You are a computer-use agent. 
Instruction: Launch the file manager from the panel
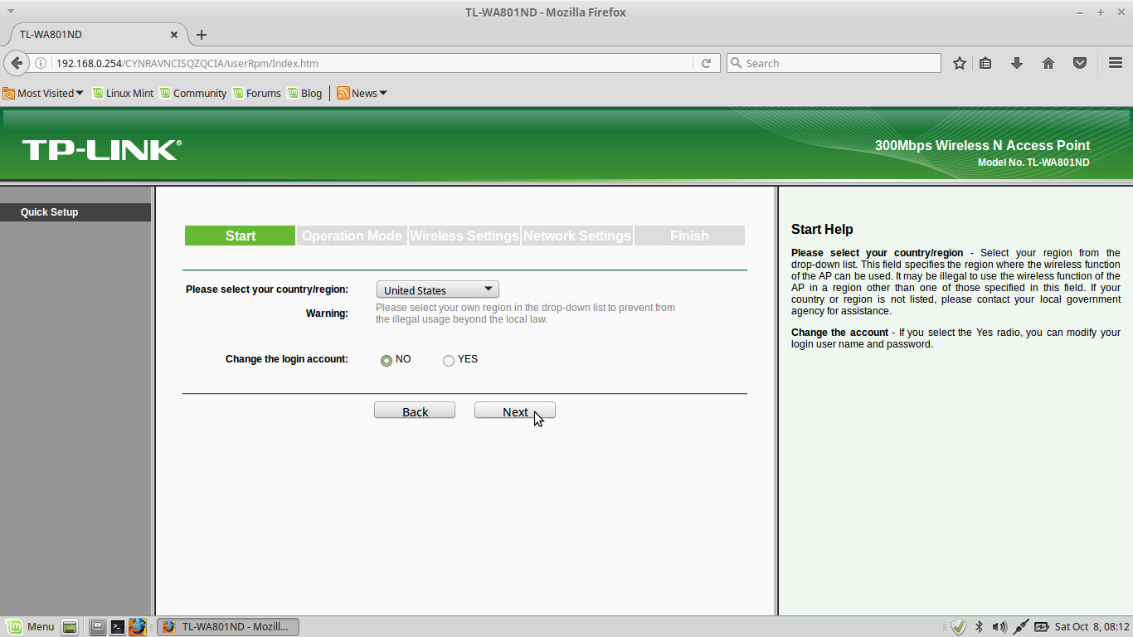point(98,627)
